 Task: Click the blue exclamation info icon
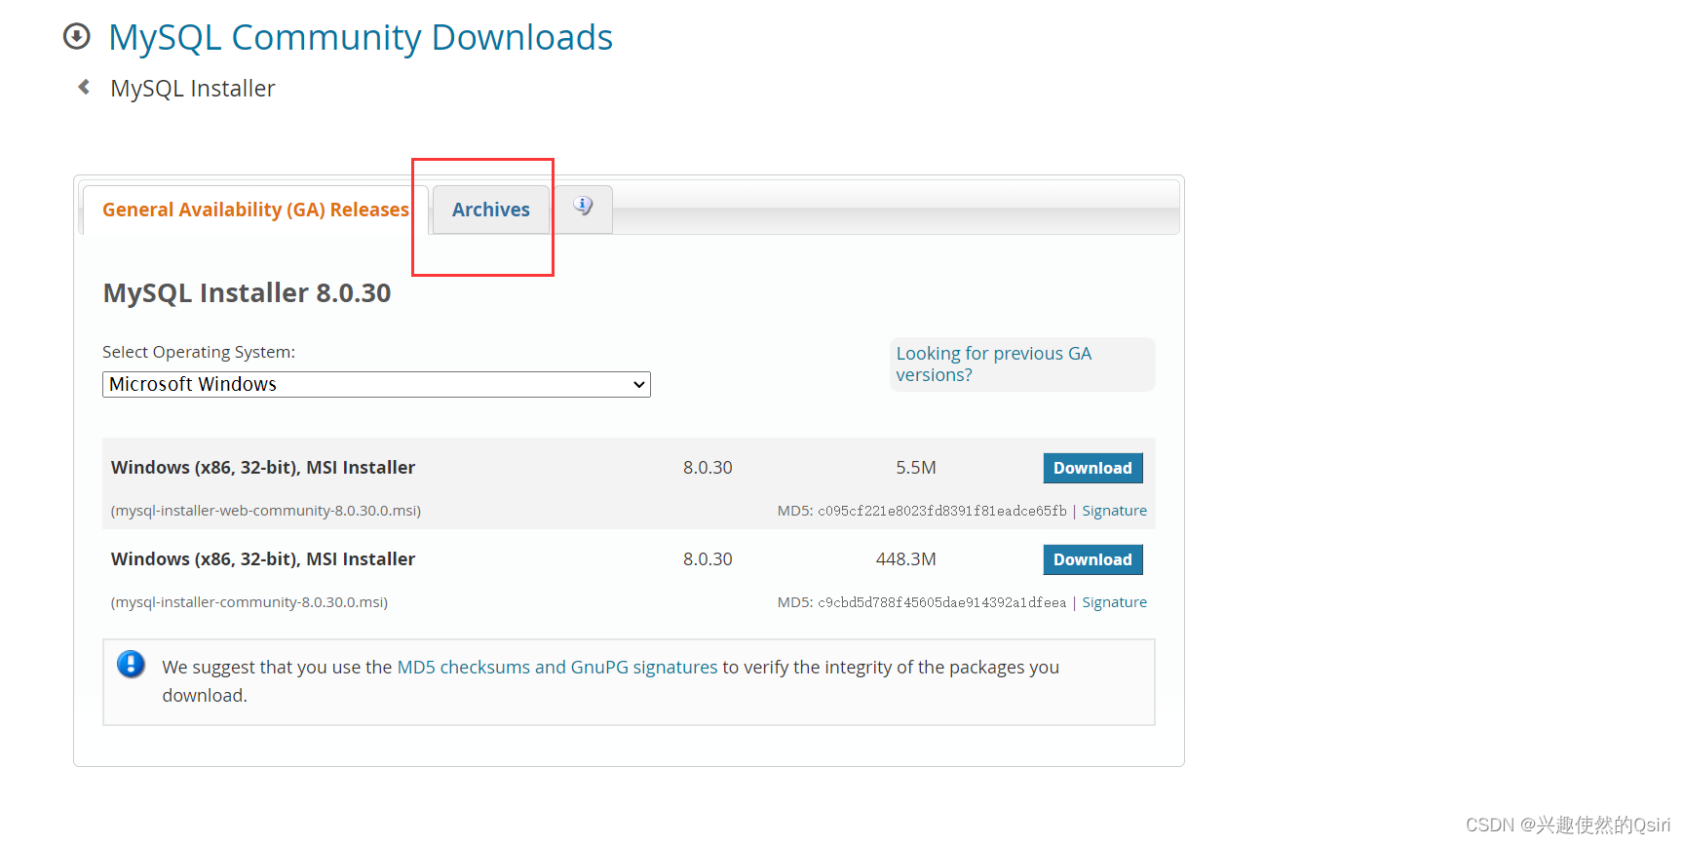pos(131,665)
